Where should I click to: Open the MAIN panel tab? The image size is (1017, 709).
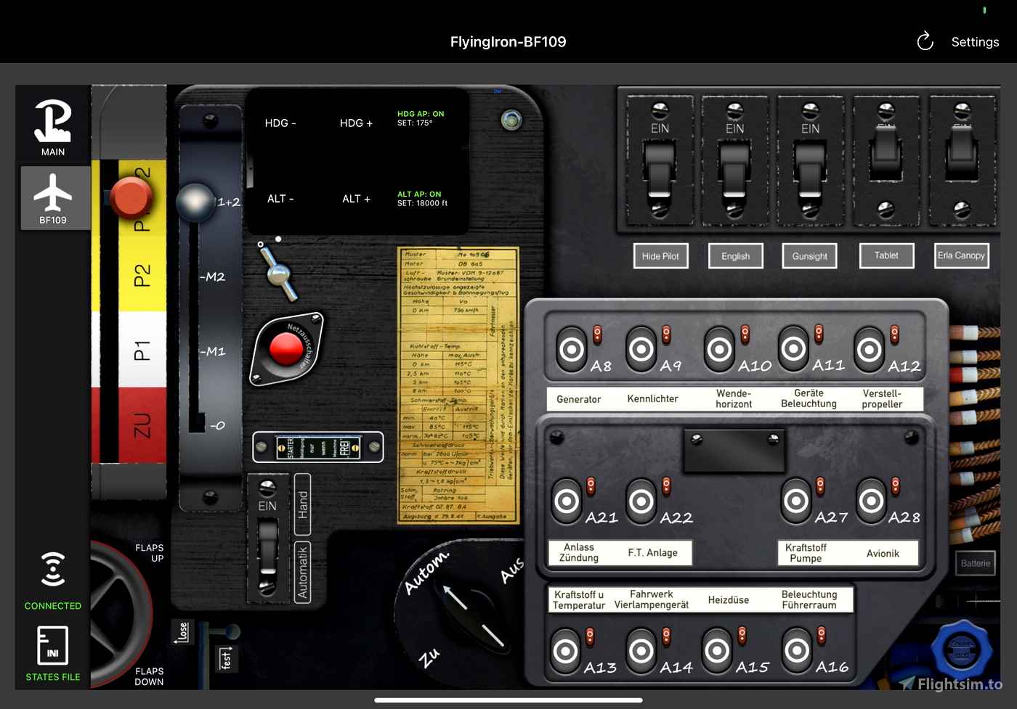53,127
